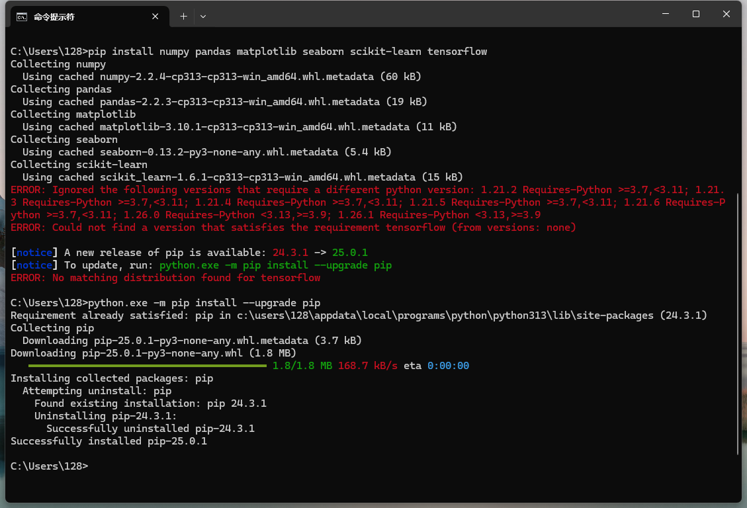Close the 命令提示符 tab
Screen dimensions: 747x508
[155, 17]
